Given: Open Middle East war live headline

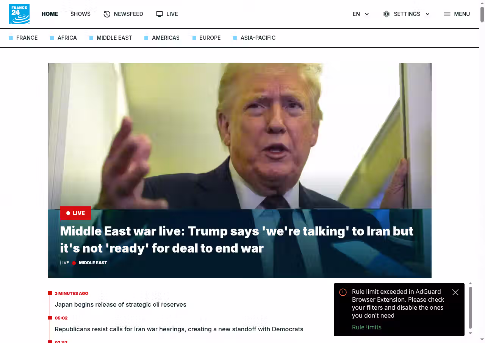Looking at the screenshot, I should [x=236, y=240].
